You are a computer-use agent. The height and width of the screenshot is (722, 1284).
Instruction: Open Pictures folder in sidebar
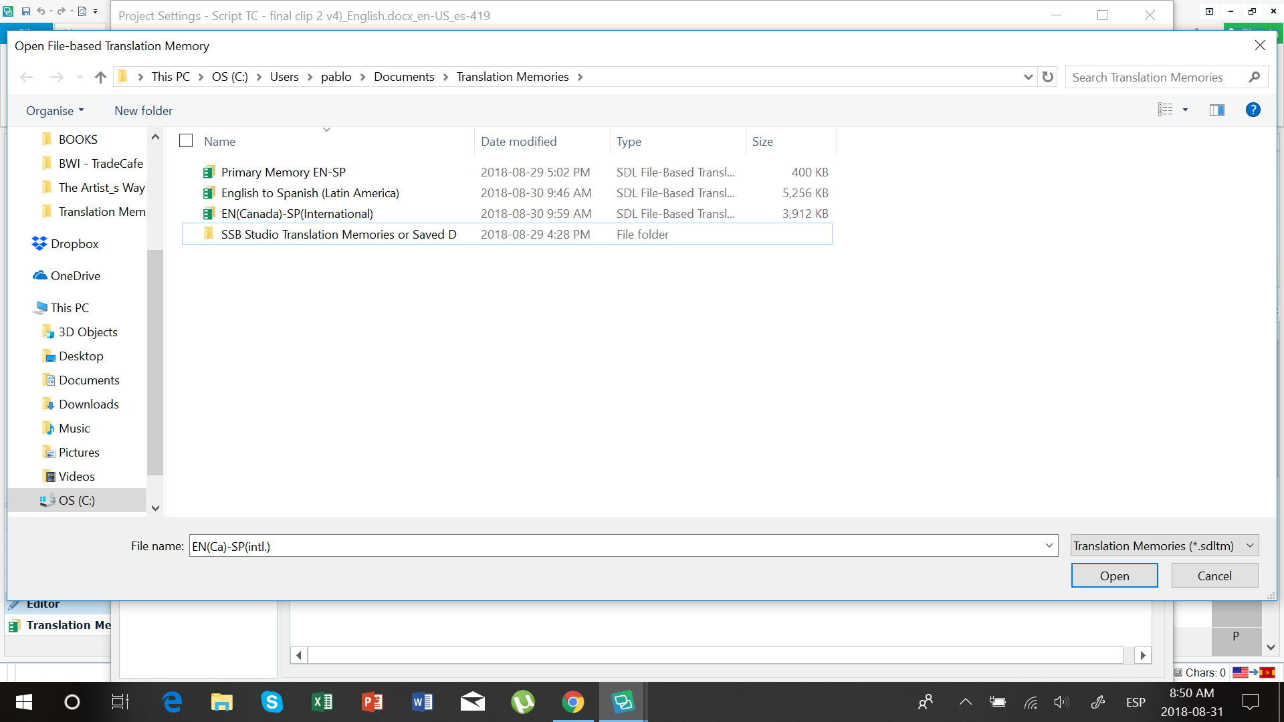tap(79, 452)
